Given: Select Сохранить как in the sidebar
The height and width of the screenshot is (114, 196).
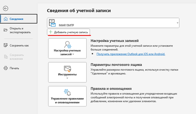Looking at the screenshot, I should 19,46.
